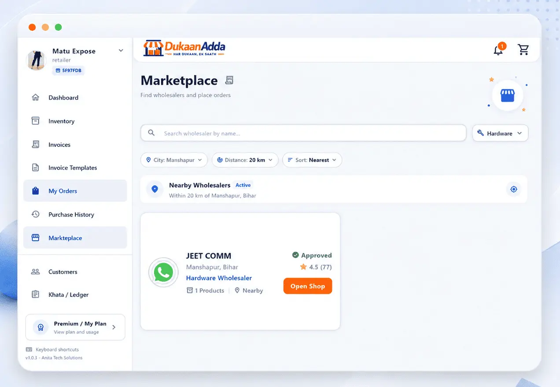
Task: Expand the Matu Expose account chevron
Action: point(121,51)
